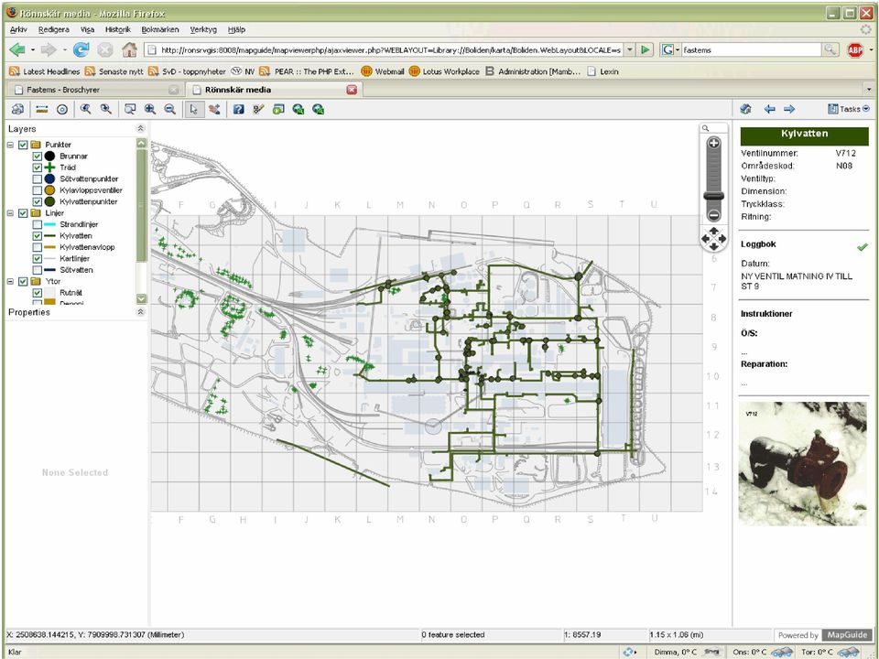The width and height of the screenshot is (879, 659).
Task: Open the Latest Headlines bookmark
Action: pos(44,71)
